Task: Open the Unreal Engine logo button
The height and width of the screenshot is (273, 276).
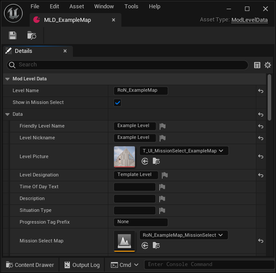Action: click(13, 13)
